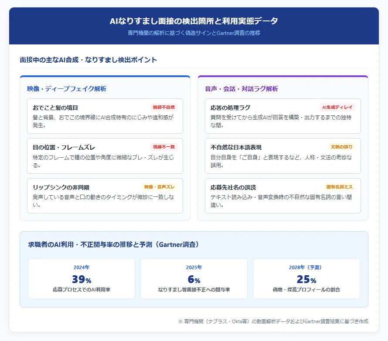Click the title 'AIなりすまし面接の検出箇所と利用実態データ'
The image size is (388, 341).
[194, 21]
